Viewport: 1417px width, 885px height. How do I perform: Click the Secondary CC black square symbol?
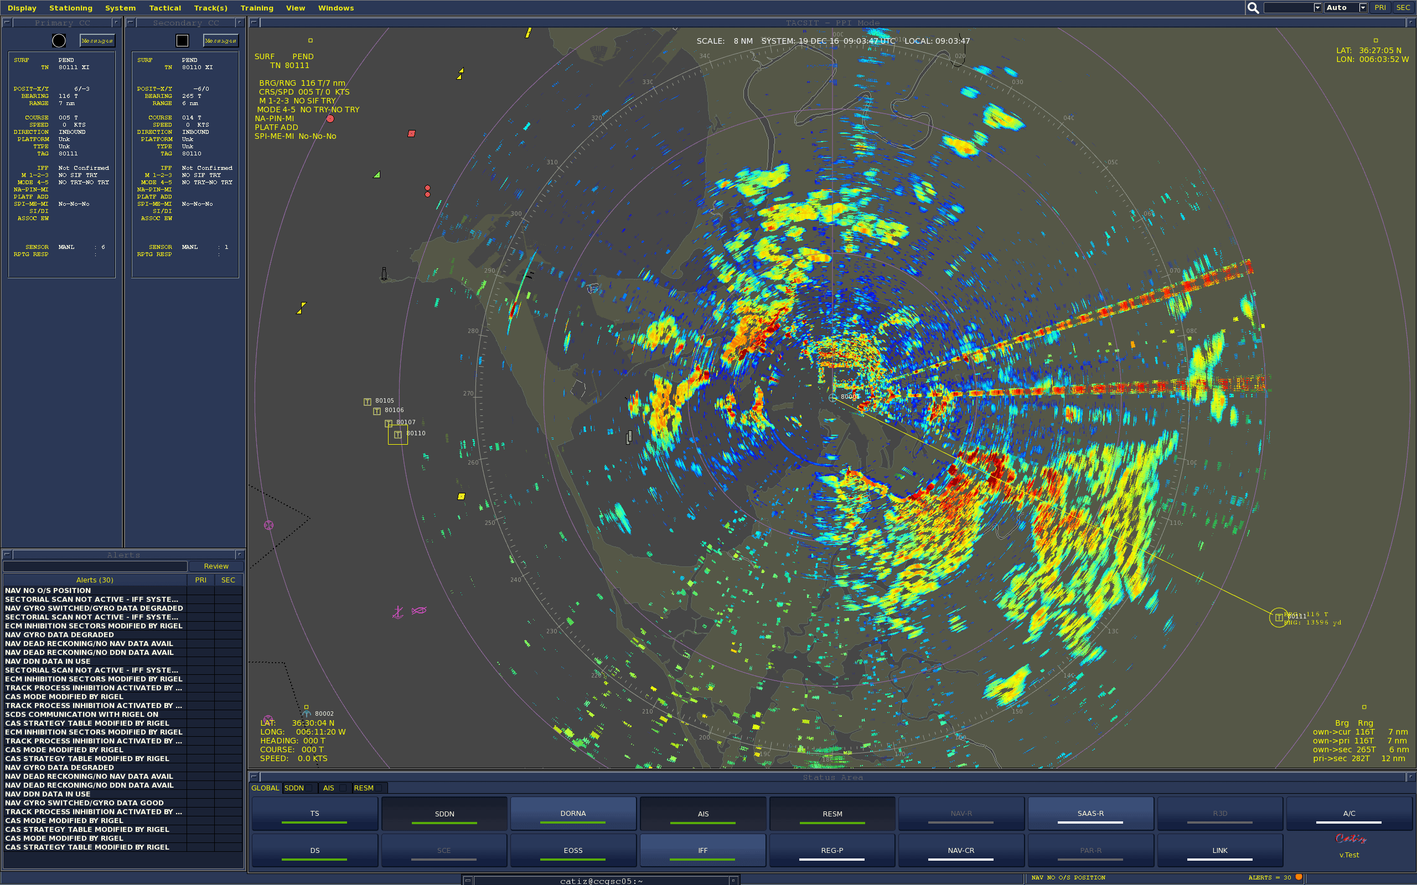pyautogui.click(x=182, y=40)
